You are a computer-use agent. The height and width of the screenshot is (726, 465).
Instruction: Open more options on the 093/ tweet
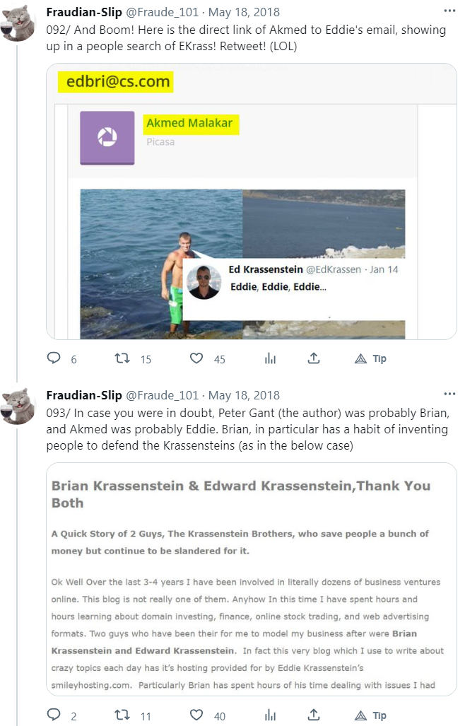[449, 394]
